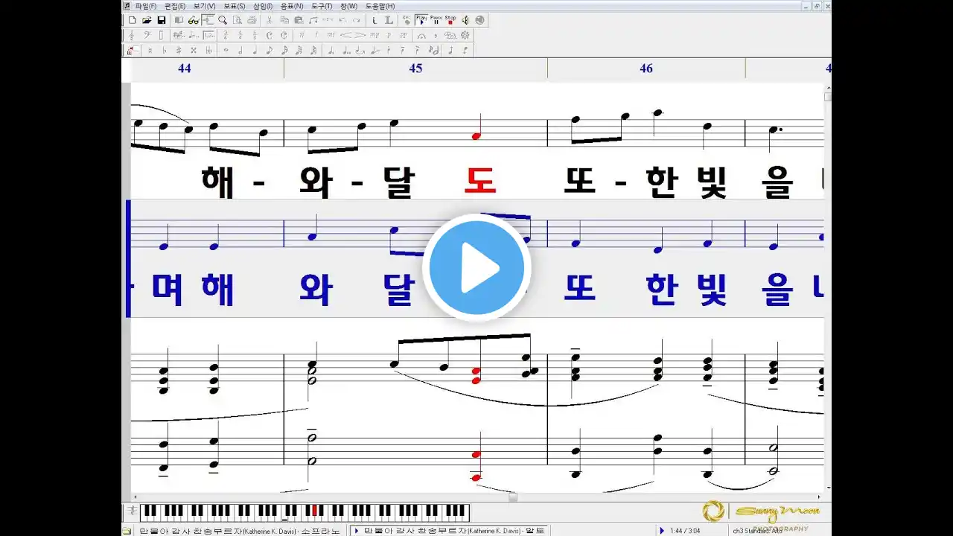Insert the Ped pedal marking

tap(450, 35)
